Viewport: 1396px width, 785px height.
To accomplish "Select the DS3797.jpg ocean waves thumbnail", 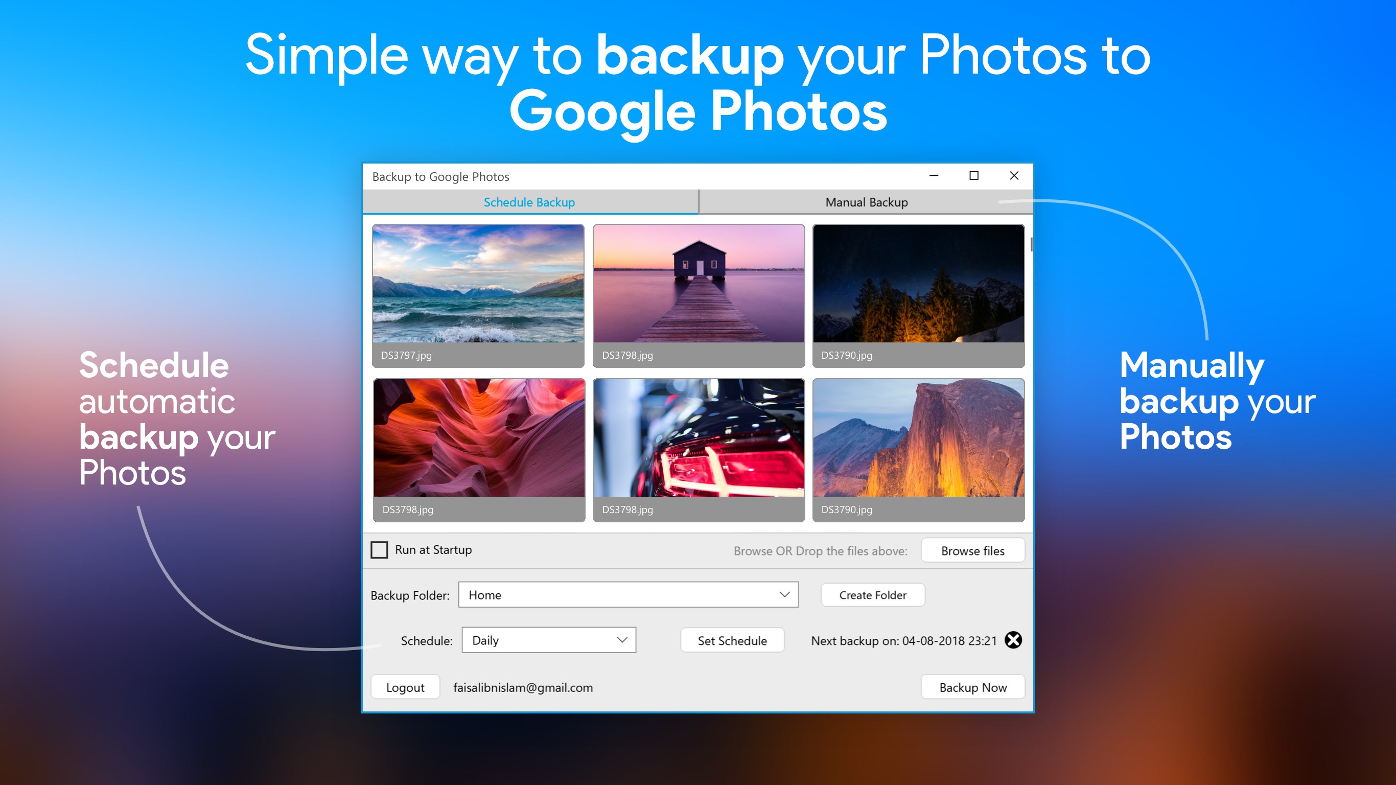I will [478, 284].
